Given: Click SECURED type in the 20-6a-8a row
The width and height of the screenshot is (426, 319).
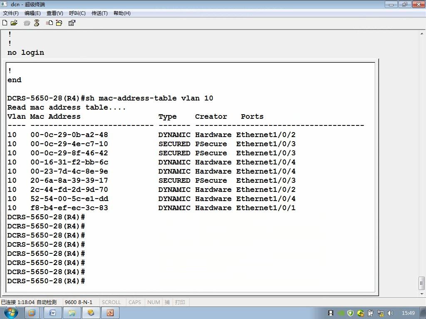Looking at the screenshot, I should 174,181.
